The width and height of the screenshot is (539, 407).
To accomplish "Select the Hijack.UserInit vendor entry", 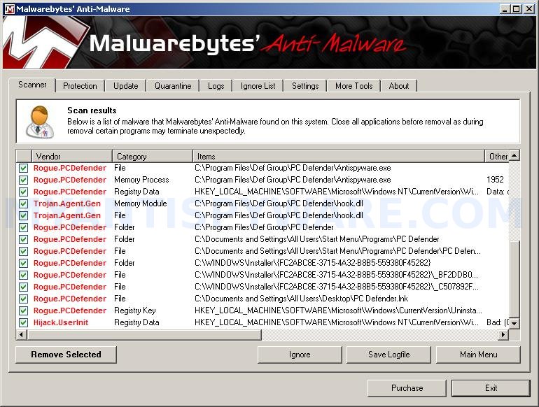I will click(61, 322).
